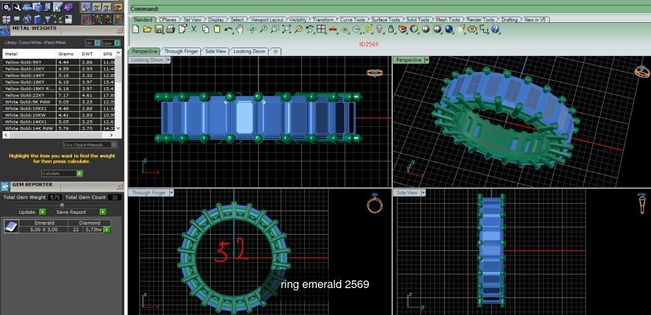The image size is (651, 315).
Task: Open options gear icon in Standard toolbar
Action: pyautogui.click(x=472, y=29)
